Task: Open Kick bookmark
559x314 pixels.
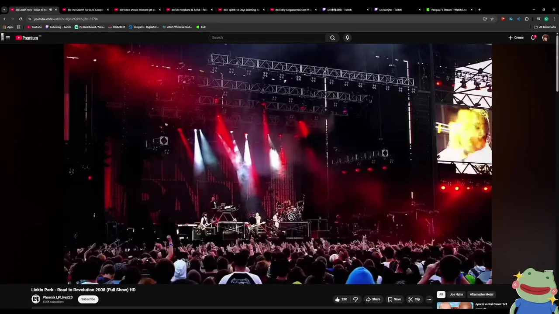Action: pyautogui.click(x=201, y=27)
